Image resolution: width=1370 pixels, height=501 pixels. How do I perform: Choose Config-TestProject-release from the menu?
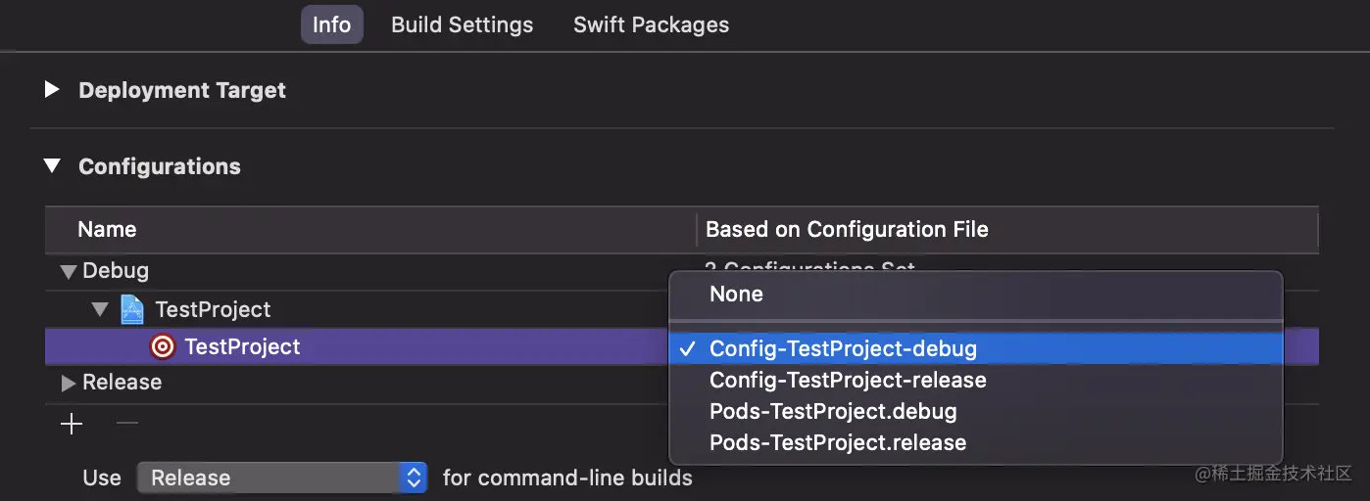(x=848, y=380)
